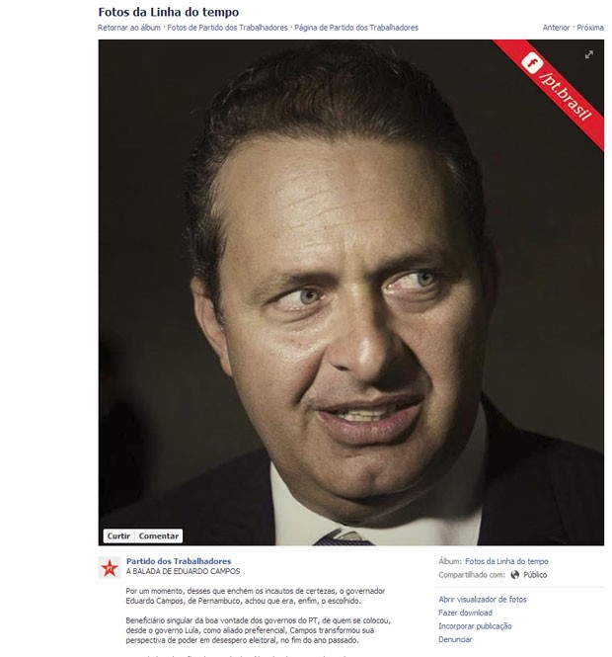Click the /pt.brasil ribbon text
Image resolution: width=612 pixels, height=657 pixels.
click(567, 97)
